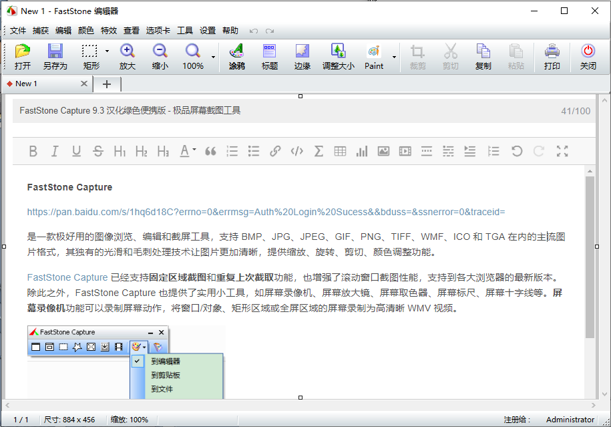The width and height of the screenshot is (611, 427).
Task: Click the Underline U icon in captured editor
Action: tap(76, 151)
